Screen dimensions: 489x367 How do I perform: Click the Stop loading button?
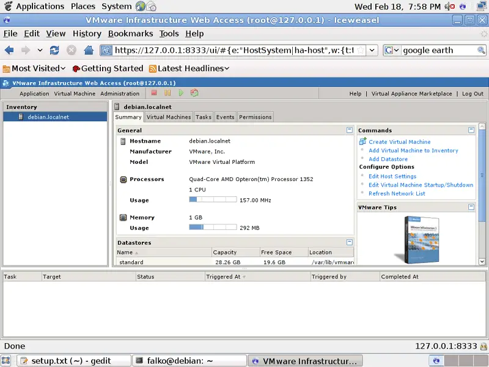coord(72,50)
